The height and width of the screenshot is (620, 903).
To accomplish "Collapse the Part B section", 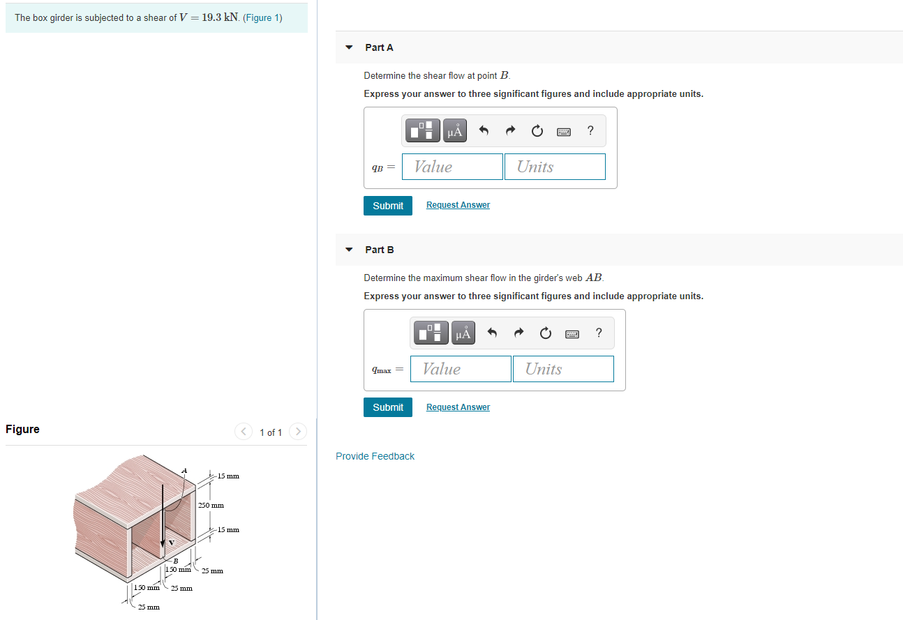I will tap(349, 250).
